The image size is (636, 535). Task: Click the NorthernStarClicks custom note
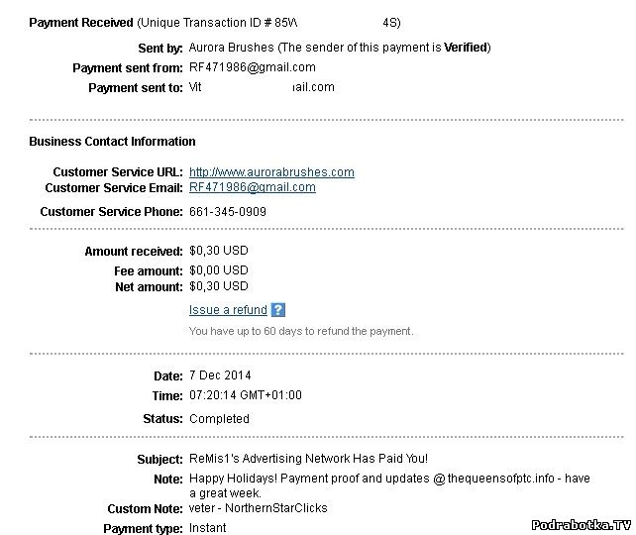pyautogui.click(x=258, y=508)
